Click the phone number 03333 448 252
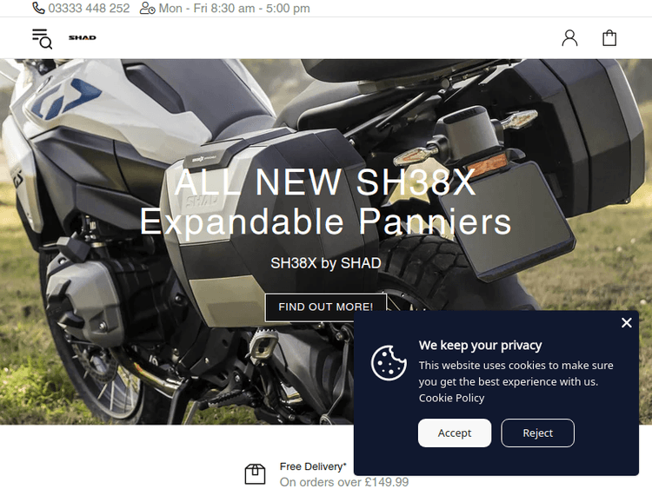652x489 pixels. [89, 9]
